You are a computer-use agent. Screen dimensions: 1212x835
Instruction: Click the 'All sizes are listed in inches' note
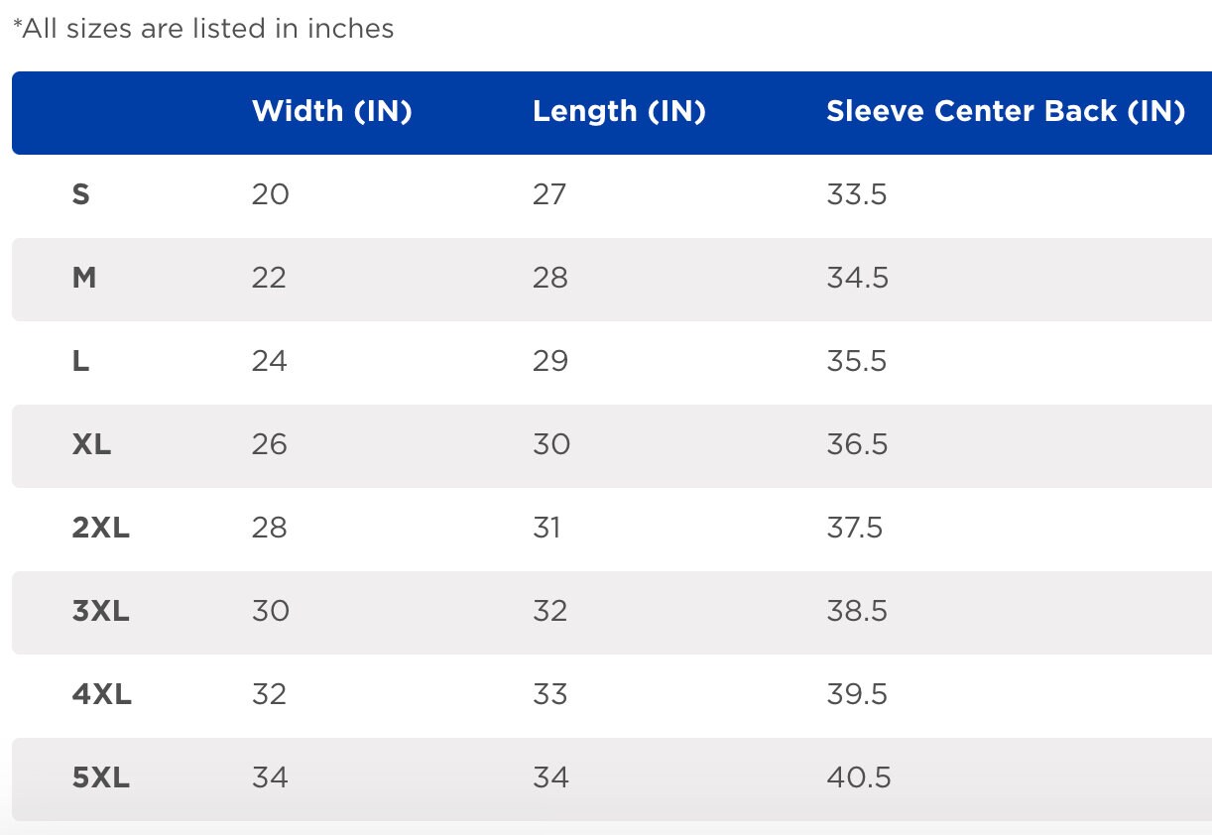coord(203,29)
